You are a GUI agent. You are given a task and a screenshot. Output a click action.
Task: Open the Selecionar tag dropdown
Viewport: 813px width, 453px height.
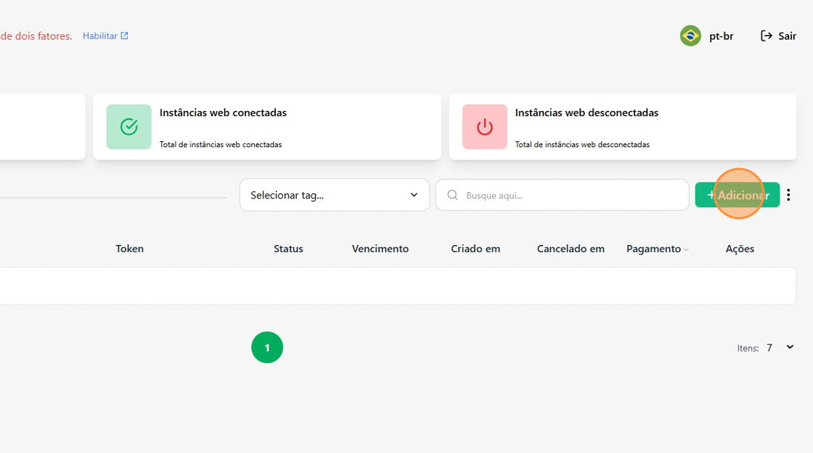334,195
